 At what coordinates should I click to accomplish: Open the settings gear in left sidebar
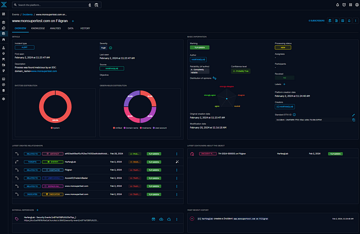(x=4, y=98)
